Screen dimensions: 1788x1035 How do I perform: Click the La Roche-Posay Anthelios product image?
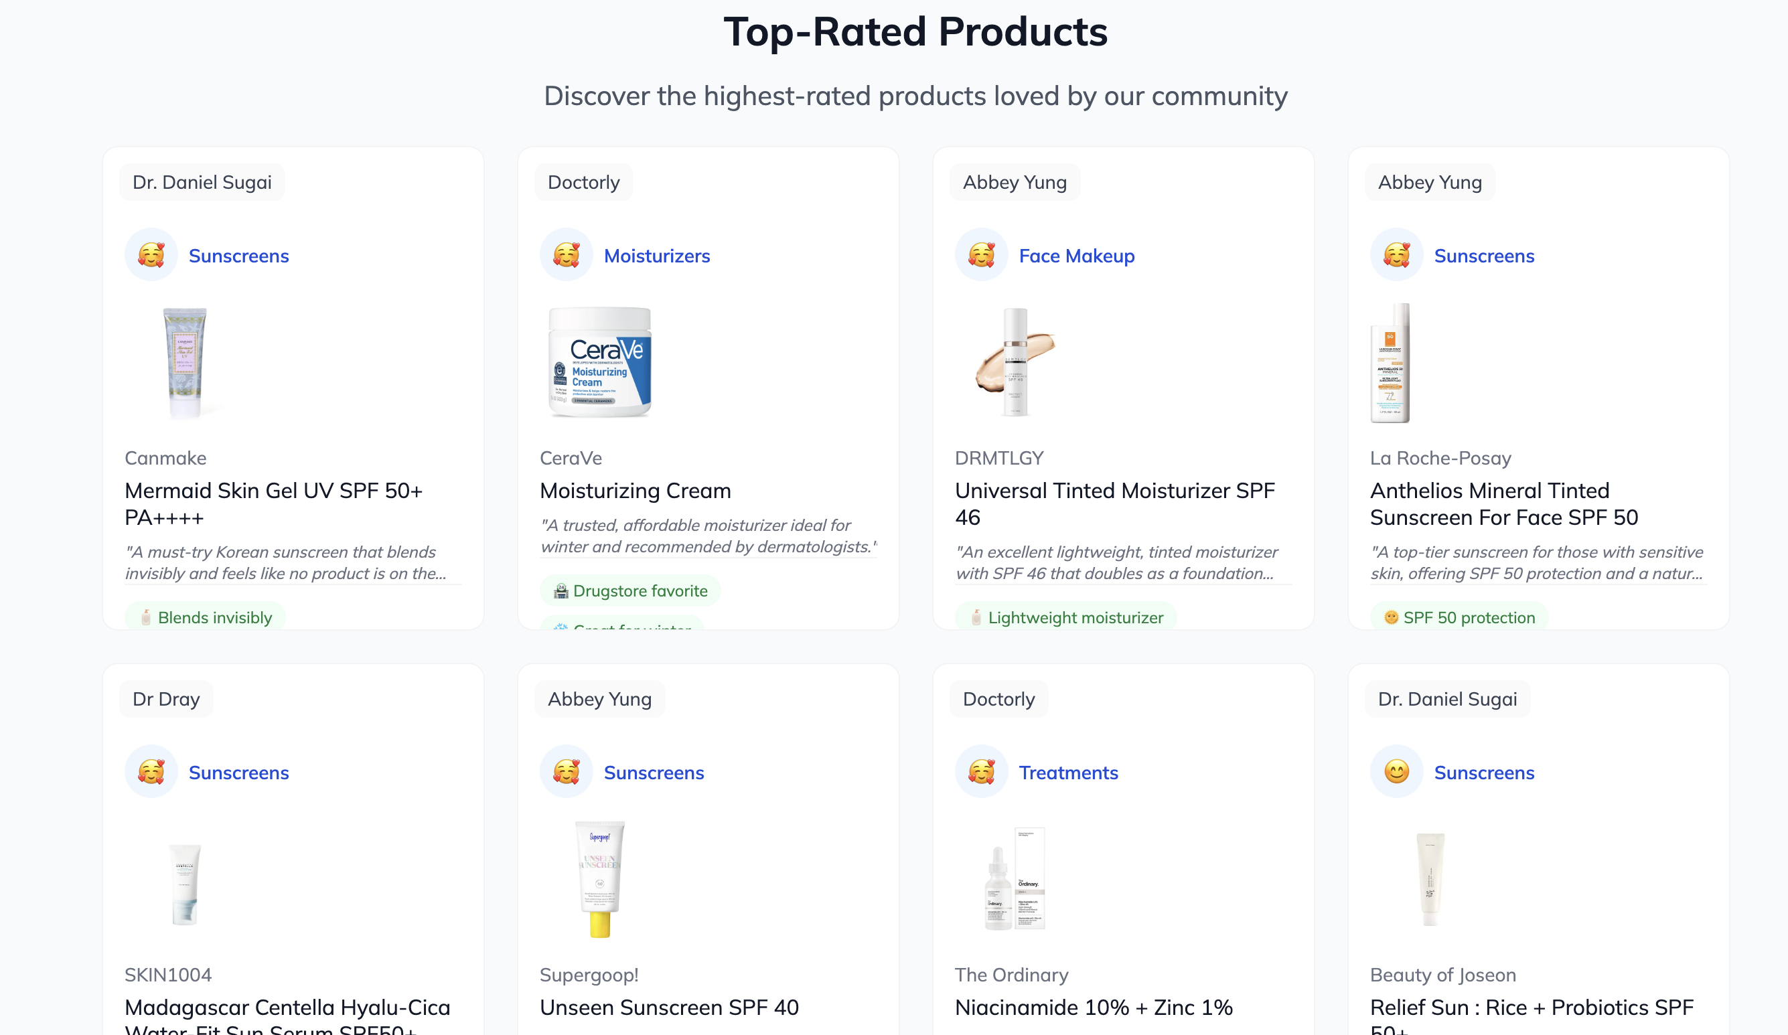tap(1391, 364)
